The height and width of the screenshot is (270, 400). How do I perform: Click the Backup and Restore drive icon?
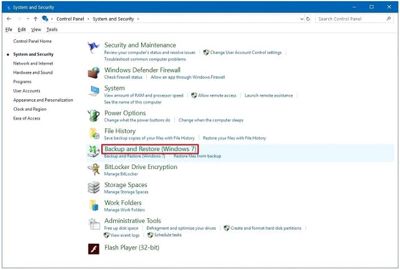[94, 151]
